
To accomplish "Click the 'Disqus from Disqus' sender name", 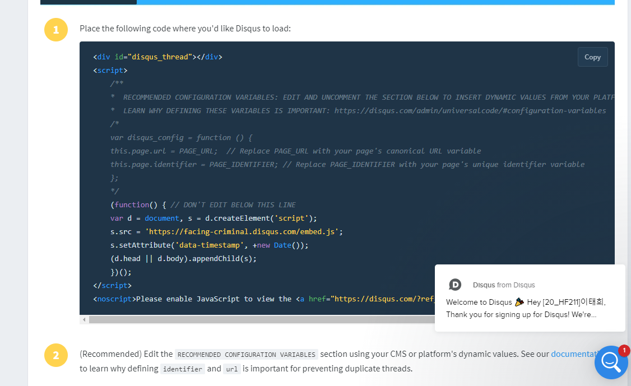I will pyautogui.click(x=504, y=285).
